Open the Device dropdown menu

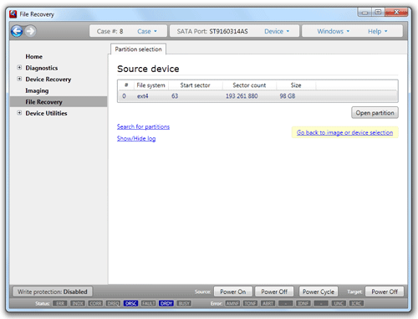[x=277, y=31]
